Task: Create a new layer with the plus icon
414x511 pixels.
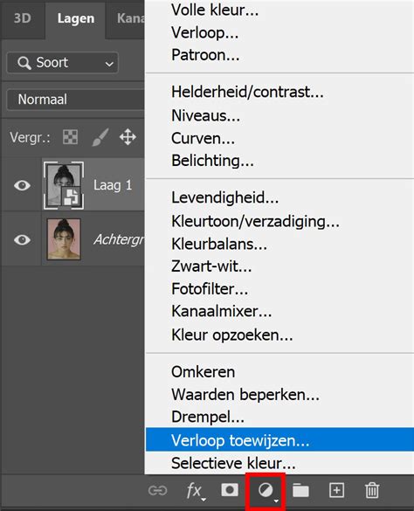Action: coord(337,490)
